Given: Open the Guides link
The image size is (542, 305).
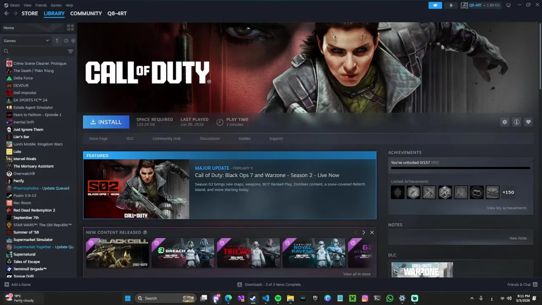Looking at the screenshot, I should (244, 139).
